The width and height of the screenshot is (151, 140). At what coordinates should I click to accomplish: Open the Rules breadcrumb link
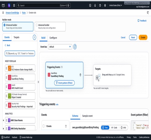coord(24,13)
